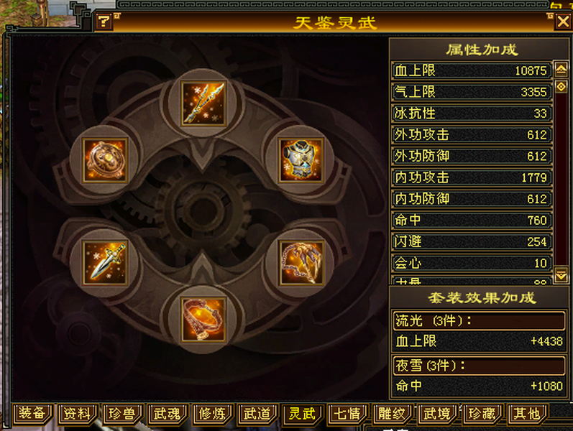Open the question mark help icon

(x=104, y=22)
